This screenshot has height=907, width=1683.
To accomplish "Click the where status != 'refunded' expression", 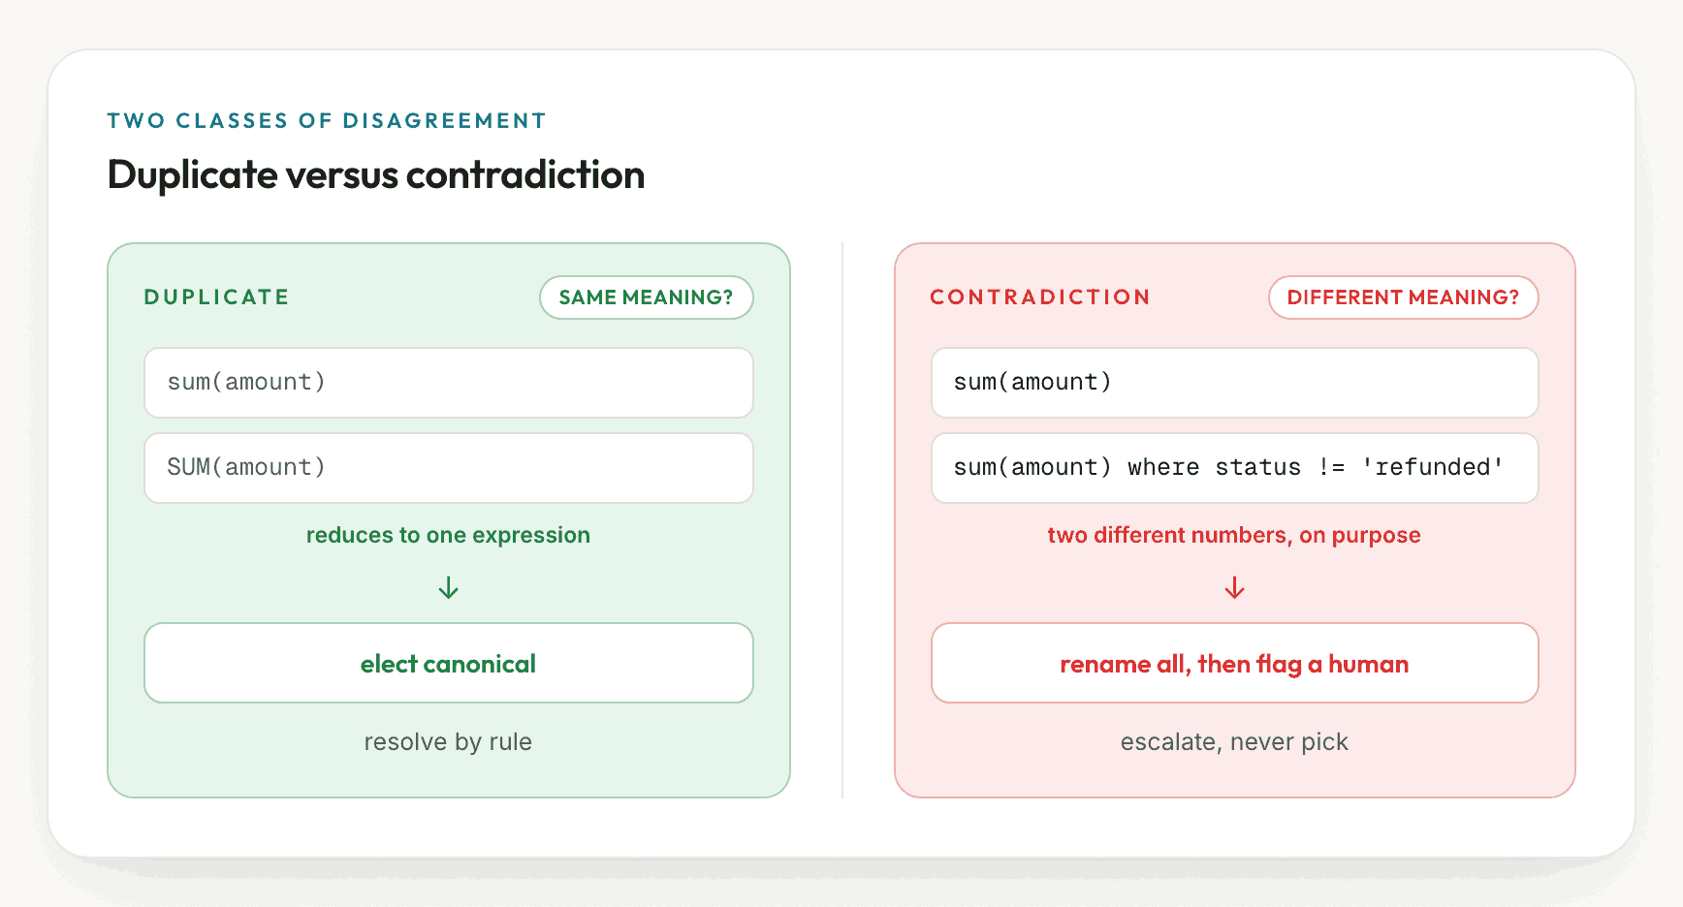I will click(x=1234, y=468).
